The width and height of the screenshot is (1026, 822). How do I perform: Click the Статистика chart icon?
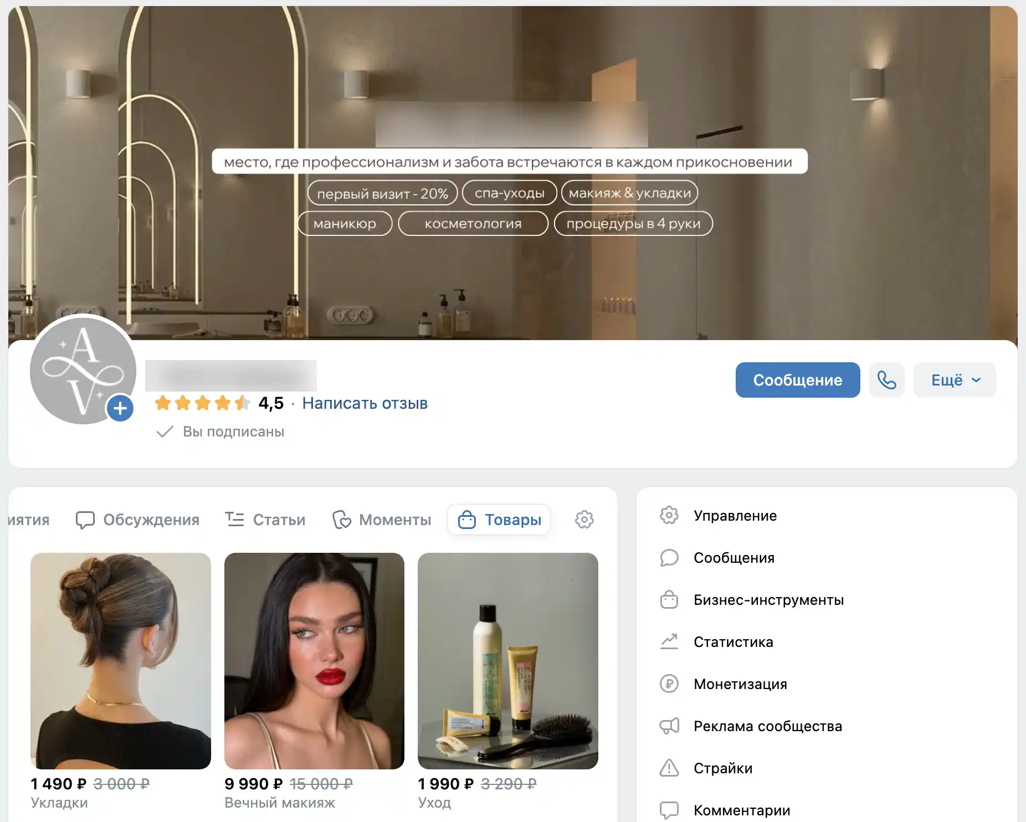669,641
